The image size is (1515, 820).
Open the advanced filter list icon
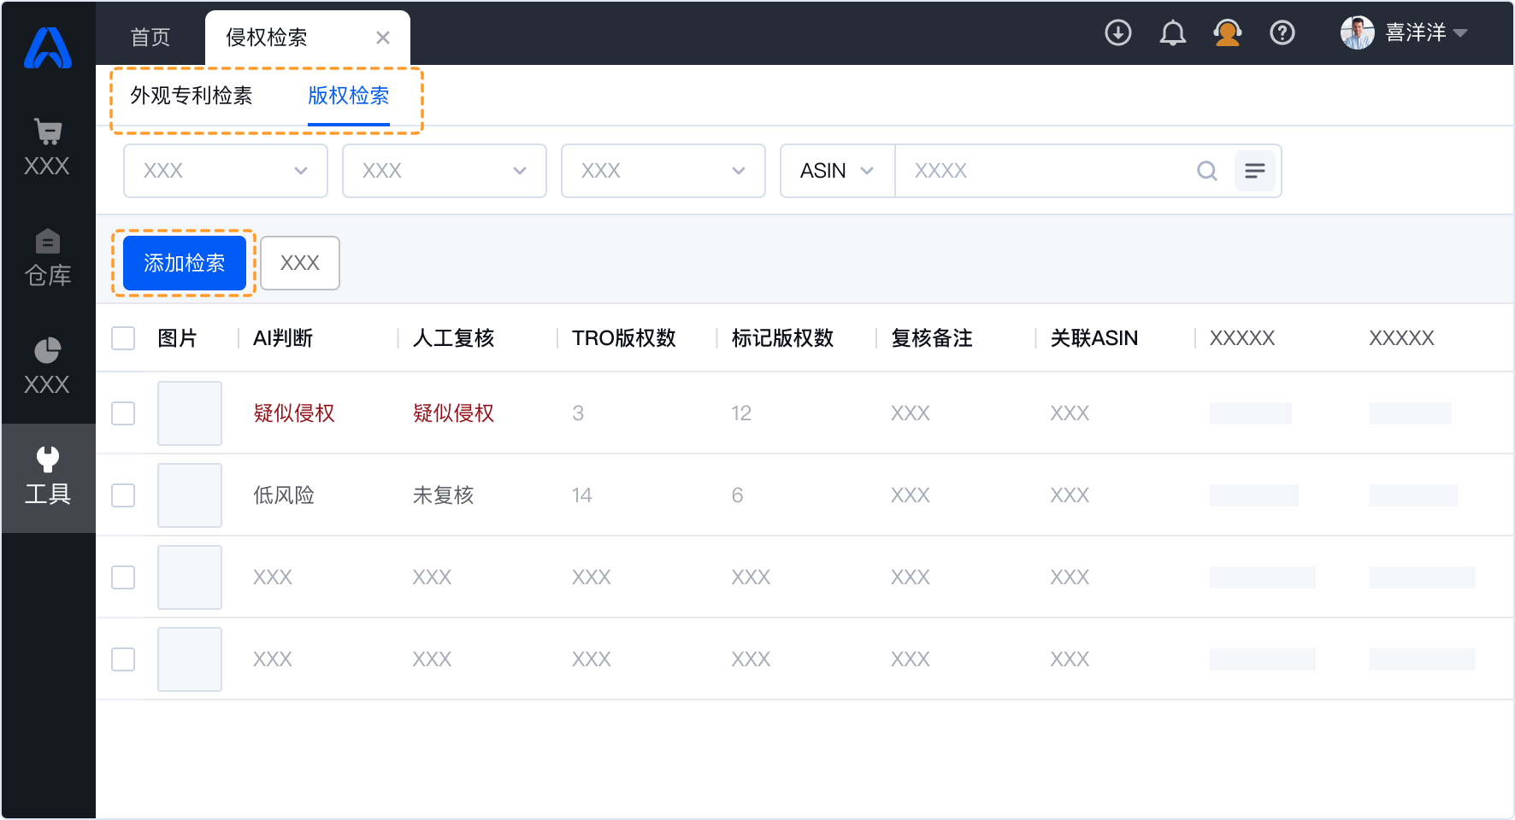click(x=1254, y=171)
